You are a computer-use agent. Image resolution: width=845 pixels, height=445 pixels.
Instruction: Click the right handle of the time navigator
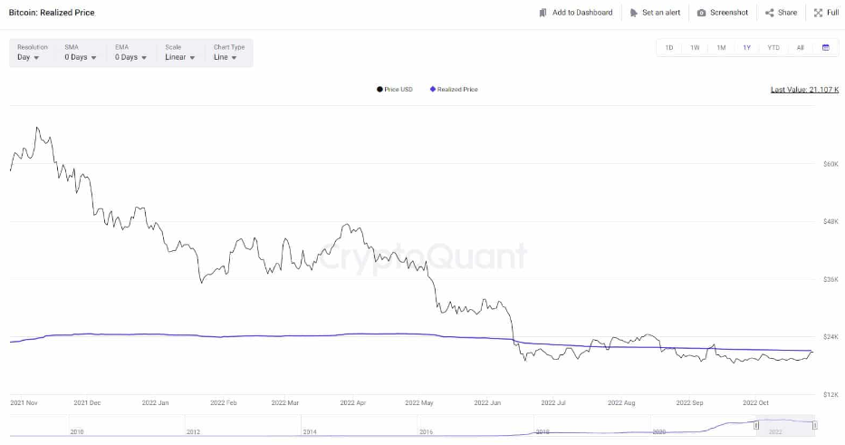coord(815,426)
